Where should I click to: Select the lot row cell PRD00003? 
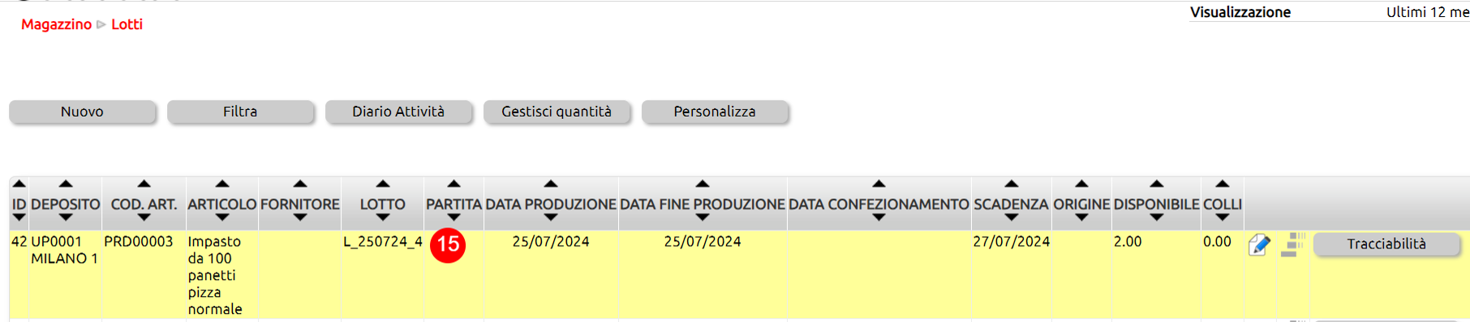pyautogui.click(x=139, y=241)
